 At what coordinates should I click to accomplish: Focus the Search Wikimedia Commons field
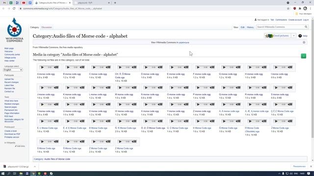(x=280, y=27)
